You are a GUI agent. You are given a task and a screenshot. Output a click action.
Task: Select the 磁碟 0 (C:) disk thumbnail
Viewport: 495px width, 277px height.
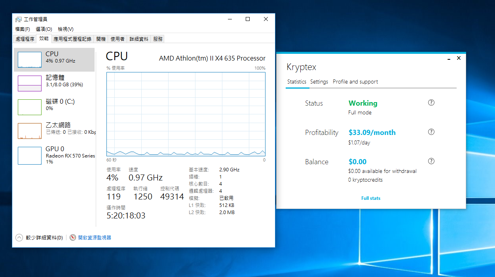30,107
